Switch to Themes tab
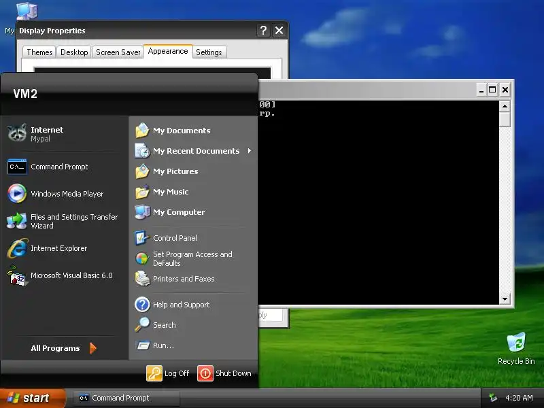 (x=39, y=52)
